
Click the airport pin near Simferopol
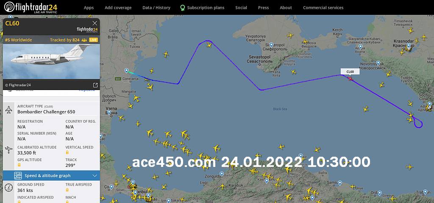click(x=272, y=45)
